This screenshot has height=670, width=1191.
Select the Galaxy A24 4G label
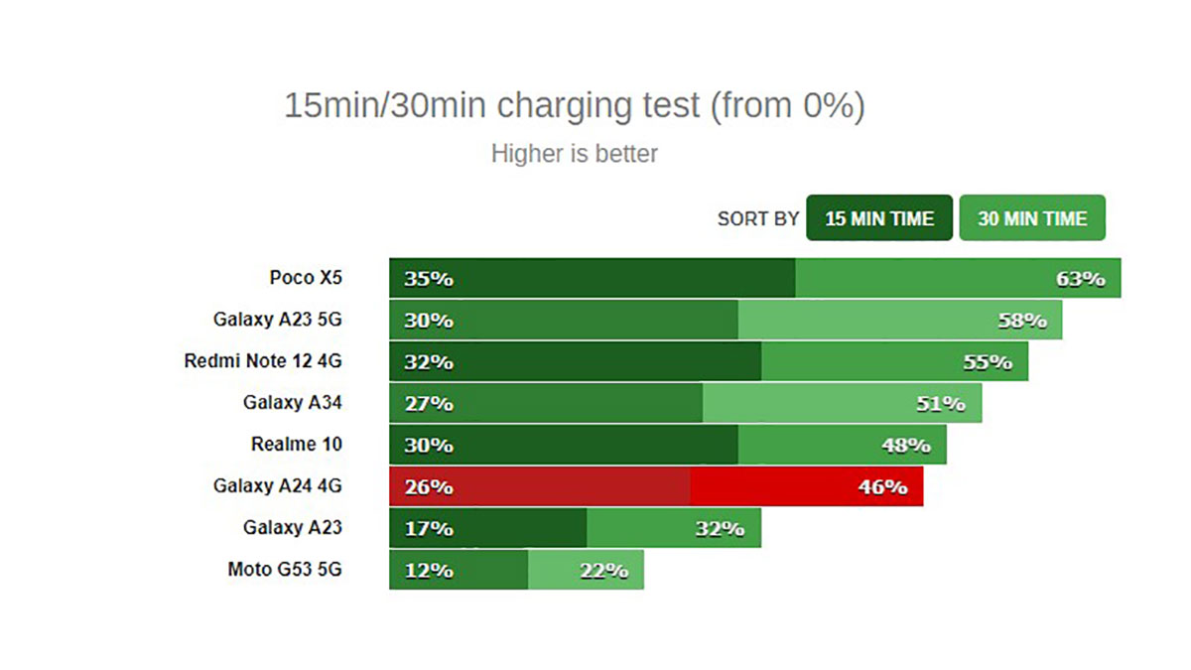[x=278, y=486]
